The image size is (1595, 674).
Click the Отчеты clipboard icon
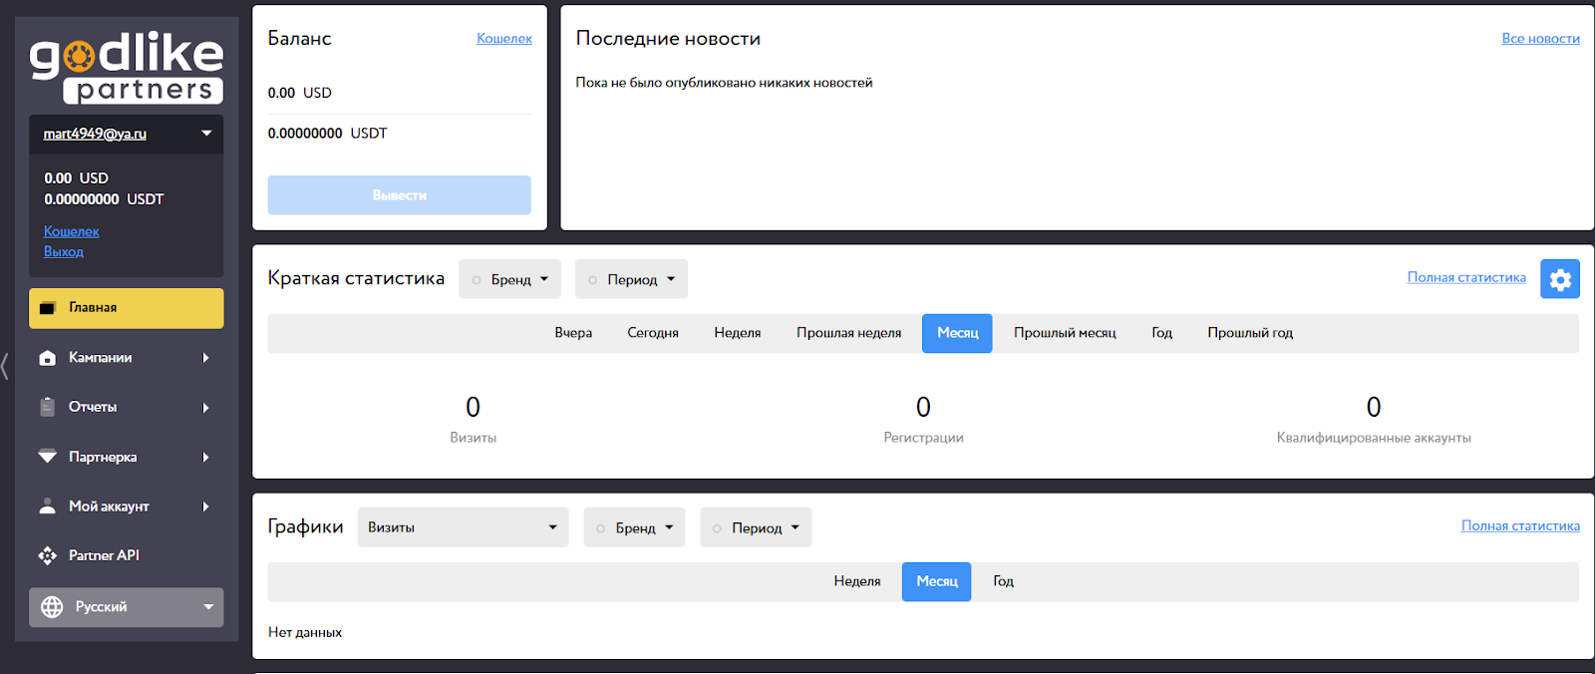click(x=47, y=407)
